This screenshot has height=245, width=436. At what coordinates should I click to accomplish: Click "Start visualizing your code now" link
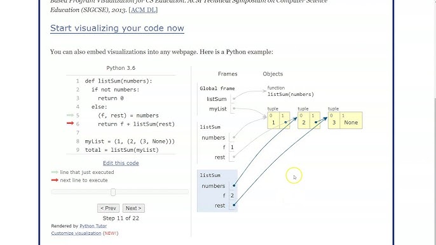point(117,28)
